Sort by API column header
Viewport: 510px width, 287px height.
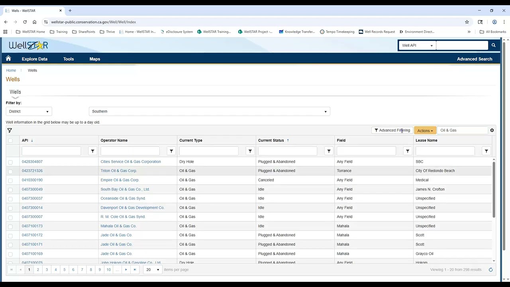[x=25, y=140]
